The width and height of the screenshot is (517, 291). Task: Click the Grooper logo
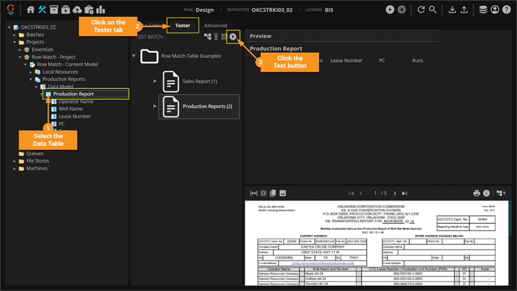pos(10,9)
